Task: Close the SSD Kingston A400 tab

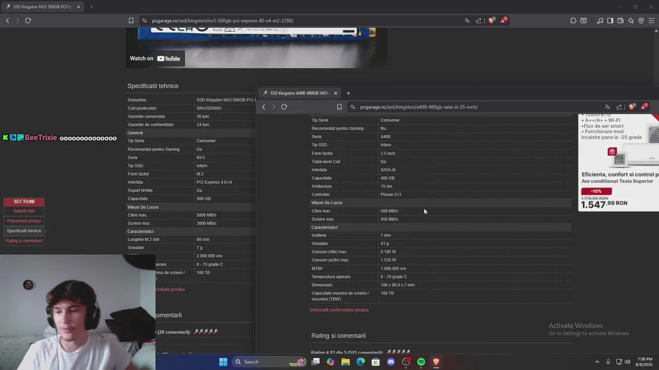Action: (335, 93)
